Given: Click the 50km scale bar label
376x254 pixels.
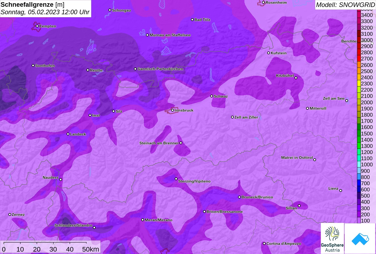Looking at the screenshot, I should tap(91, 249).
